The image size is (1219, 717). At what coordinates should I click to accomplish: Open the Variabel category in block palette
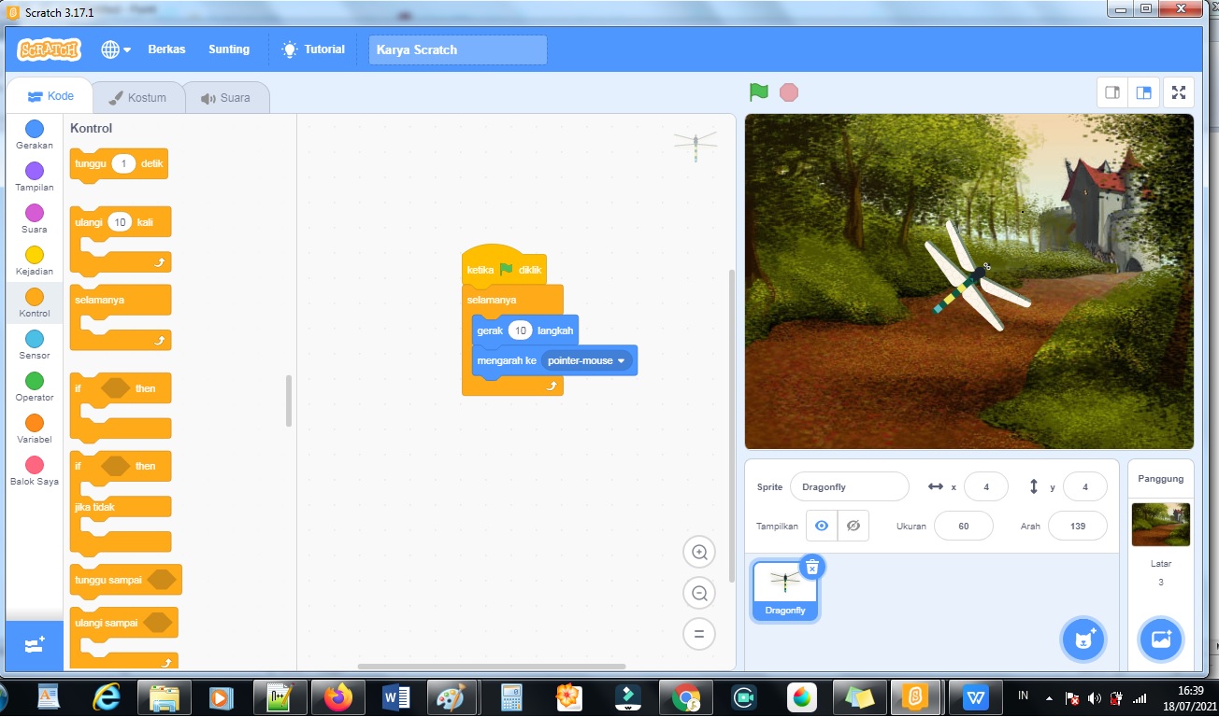click(x=34, y=429)
